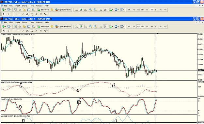
Task: Zoom in the chart in M15 window
Action: pos(91,26)
